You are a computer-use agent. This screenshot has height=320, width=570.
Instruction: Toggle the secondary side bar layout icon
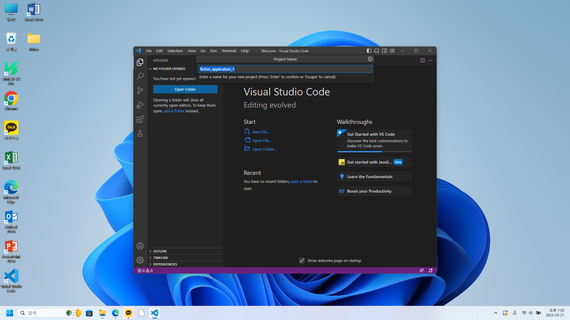click(x=384, y=51)
